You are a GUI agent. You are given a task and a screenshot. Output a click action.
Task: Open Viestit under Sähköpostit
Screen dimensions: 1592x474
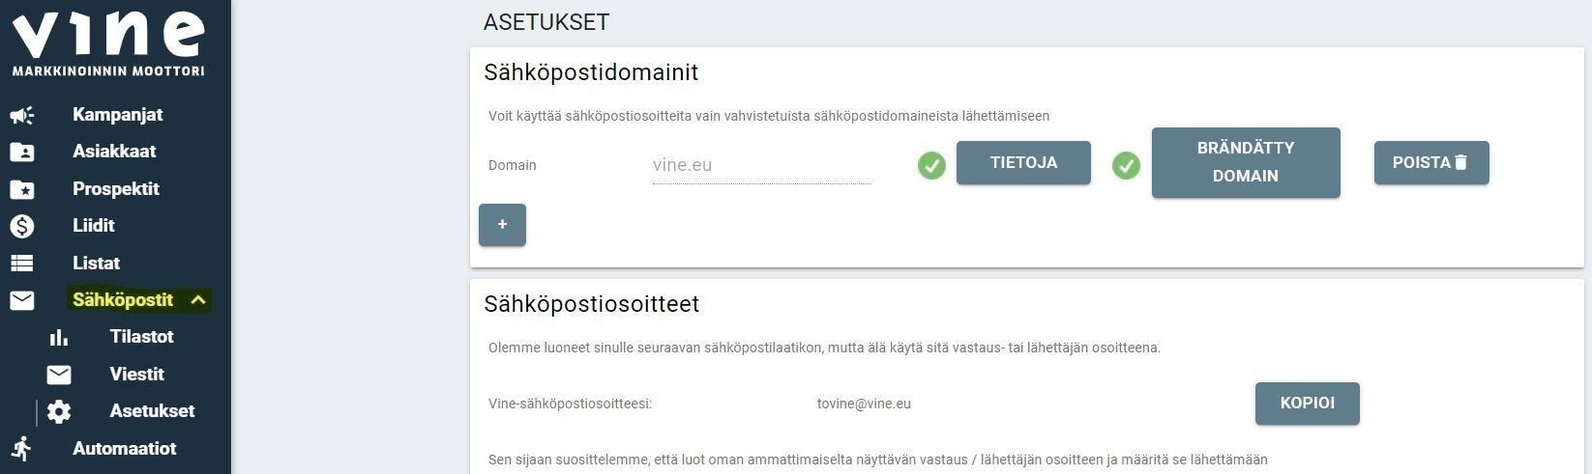(x=136, y=375)
